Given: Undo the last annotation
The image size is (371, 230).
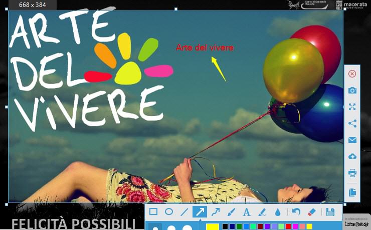Looking at the screenshot, I should tap(296, 212).
